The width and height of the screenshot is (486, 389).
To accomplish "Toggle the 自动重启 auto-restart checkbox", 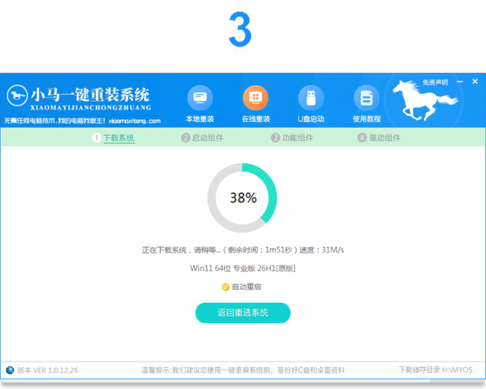I will 225,287.
